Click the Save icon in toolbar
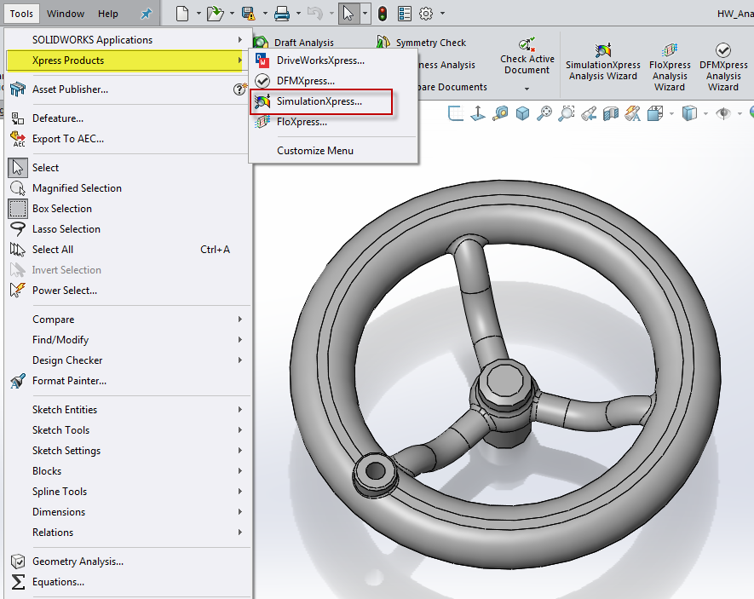The image size is (754, 599). pos(248,14)
